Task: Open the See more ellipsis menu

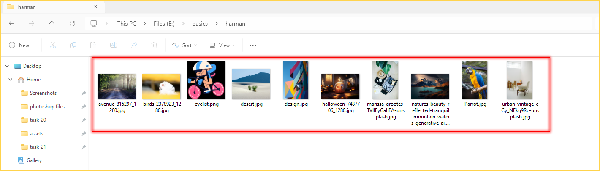Action: 253,45
